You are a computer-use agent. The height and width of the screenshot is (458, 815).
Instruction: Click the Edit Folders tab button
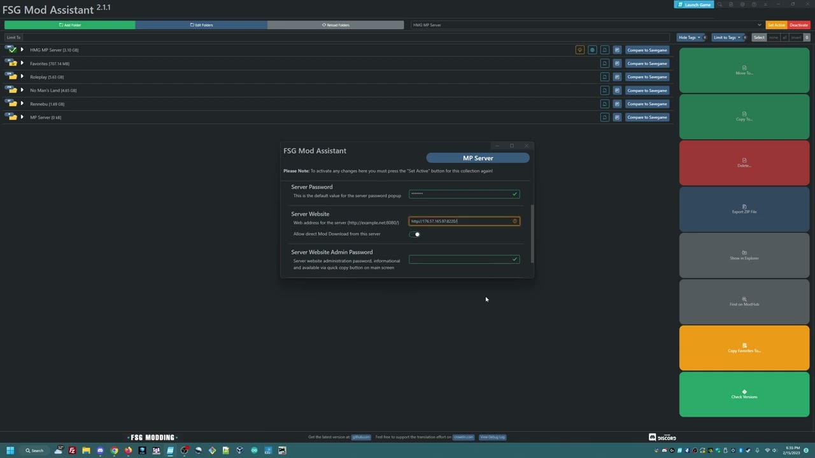(x=201, y=25)
